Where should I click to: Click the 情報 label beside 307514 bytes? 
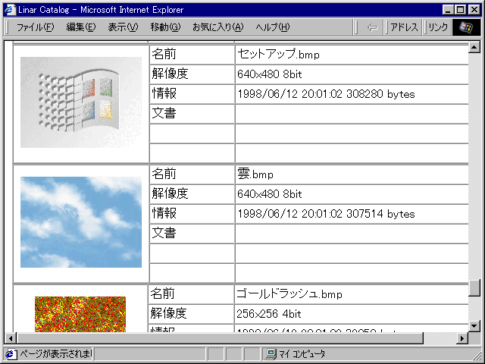coord(164,213)
